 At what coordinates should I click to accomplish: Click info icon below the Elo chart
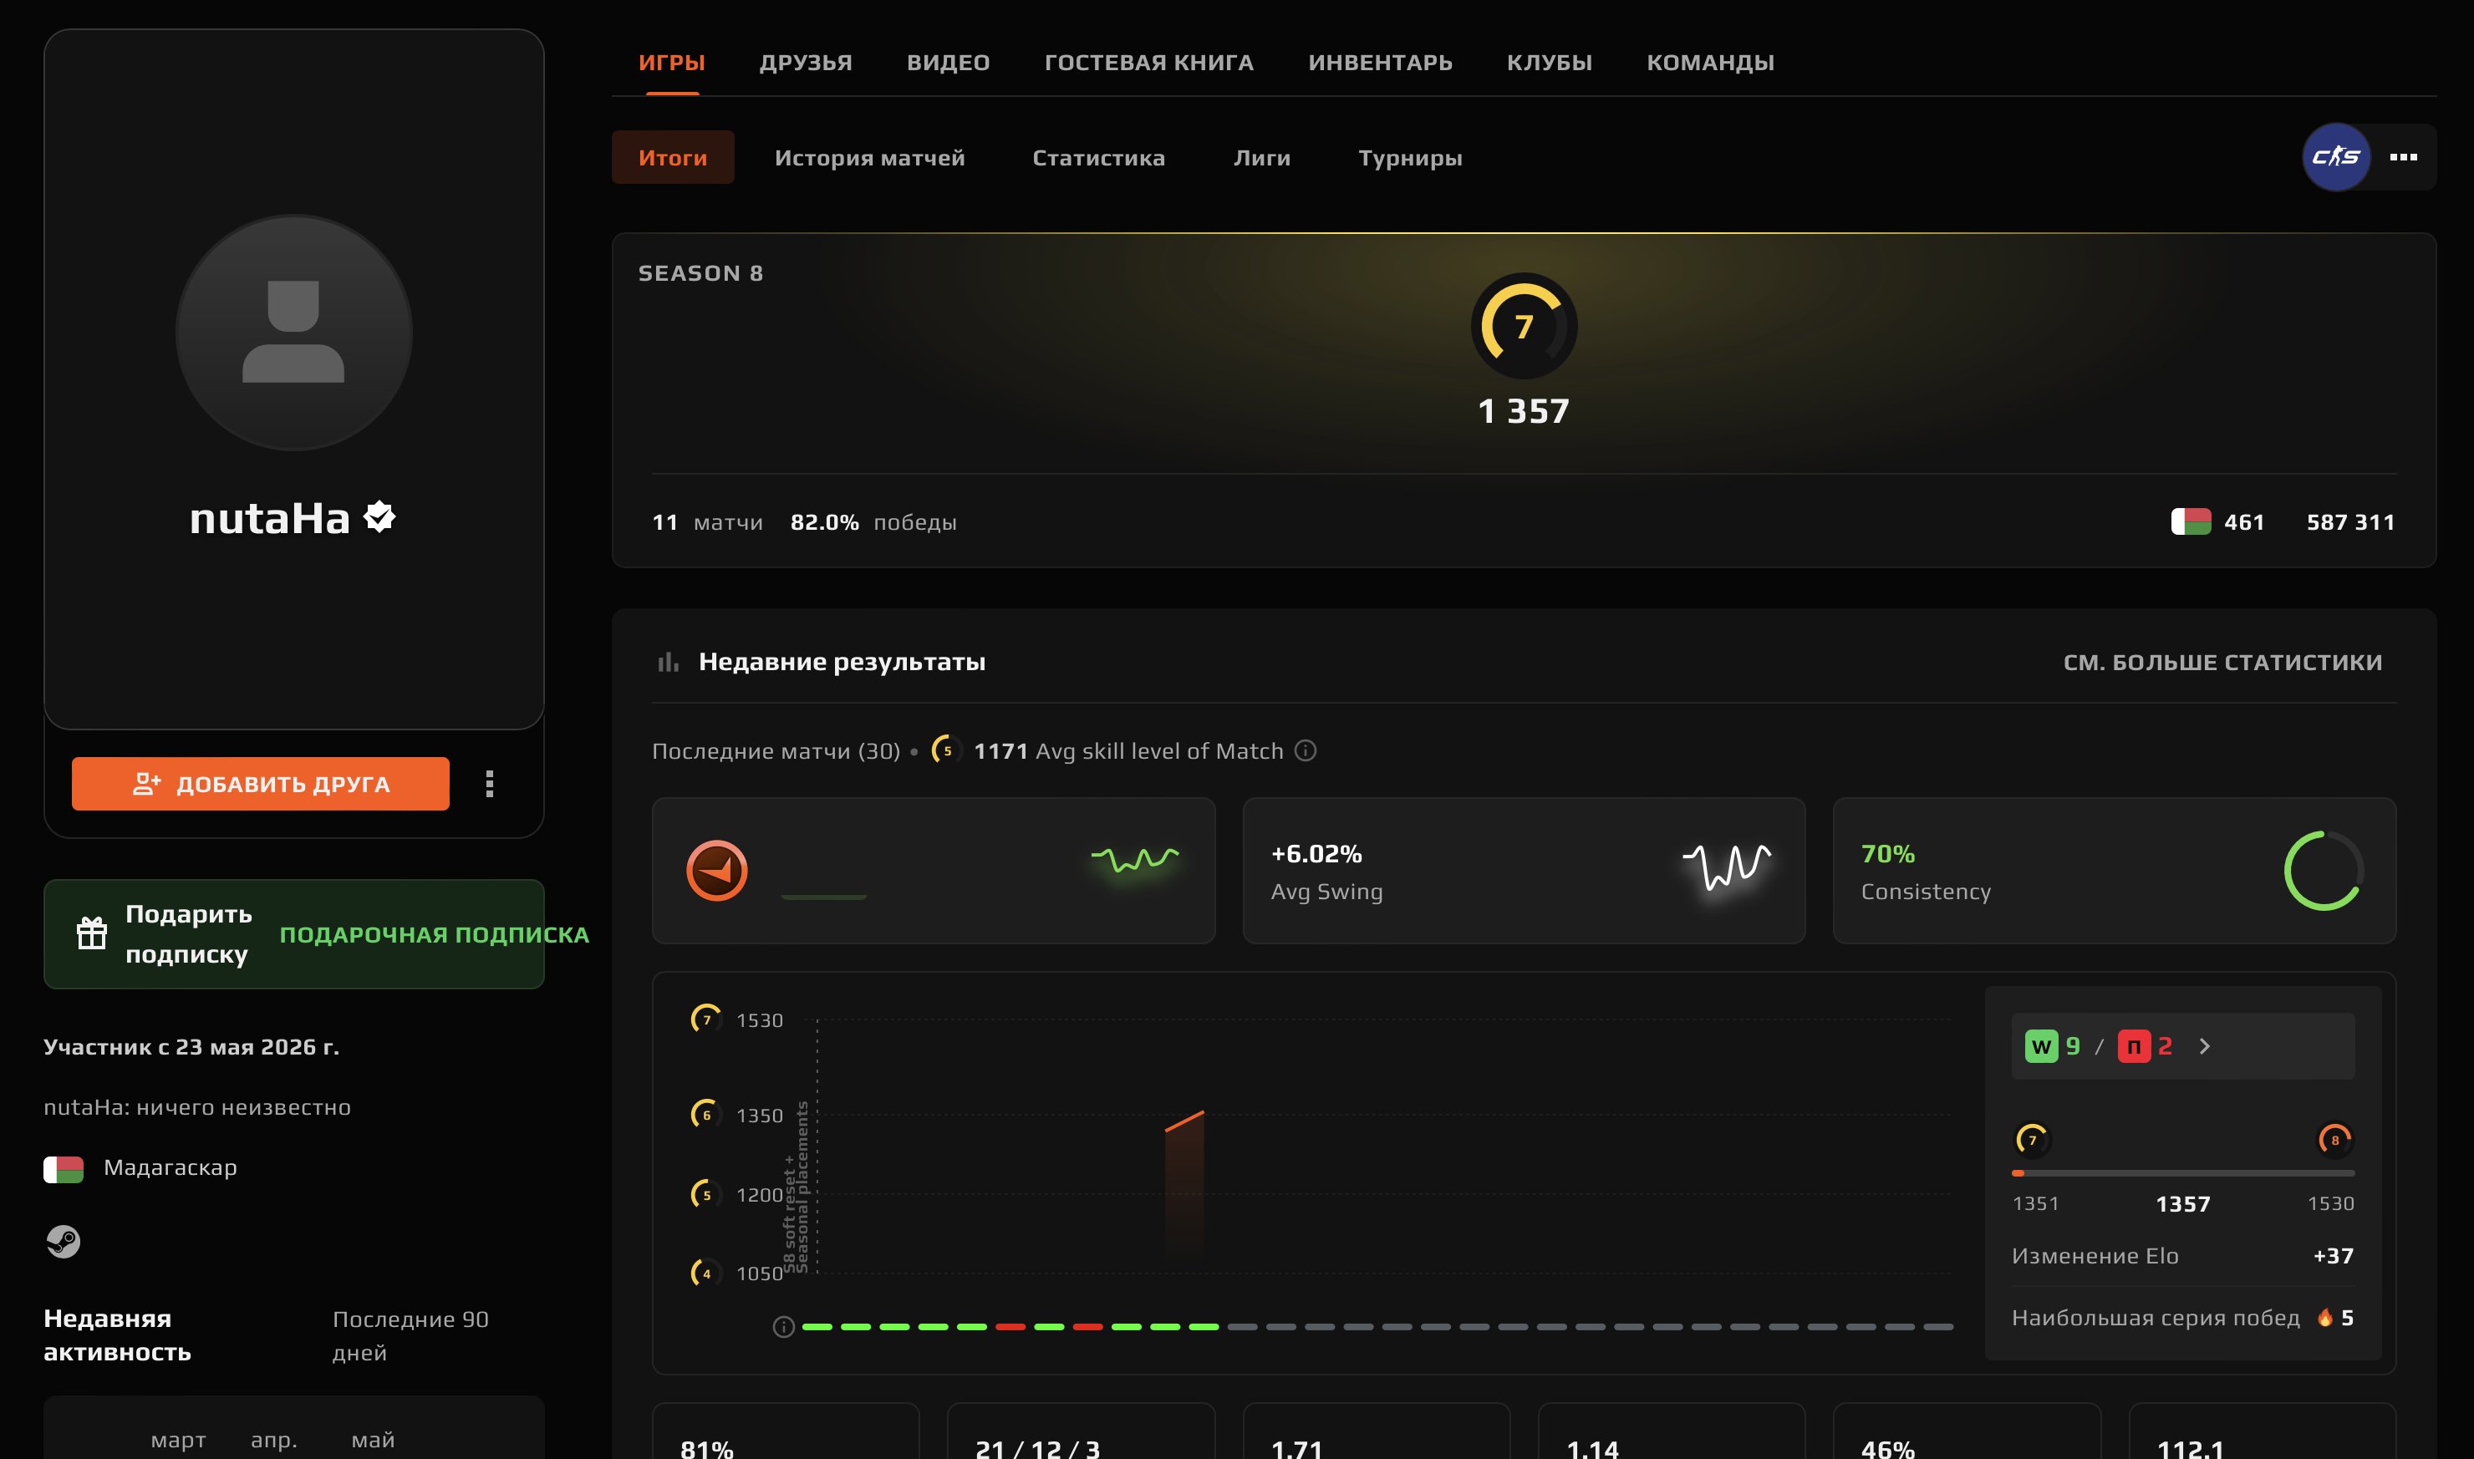(x=784, y=1327)
